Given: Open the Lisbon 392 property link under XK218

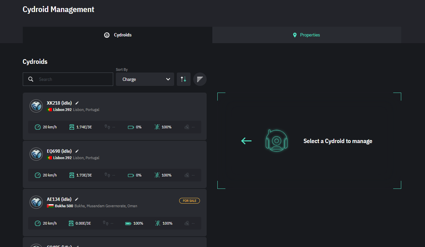Looking at the screenshot, I should pos(62,110).
